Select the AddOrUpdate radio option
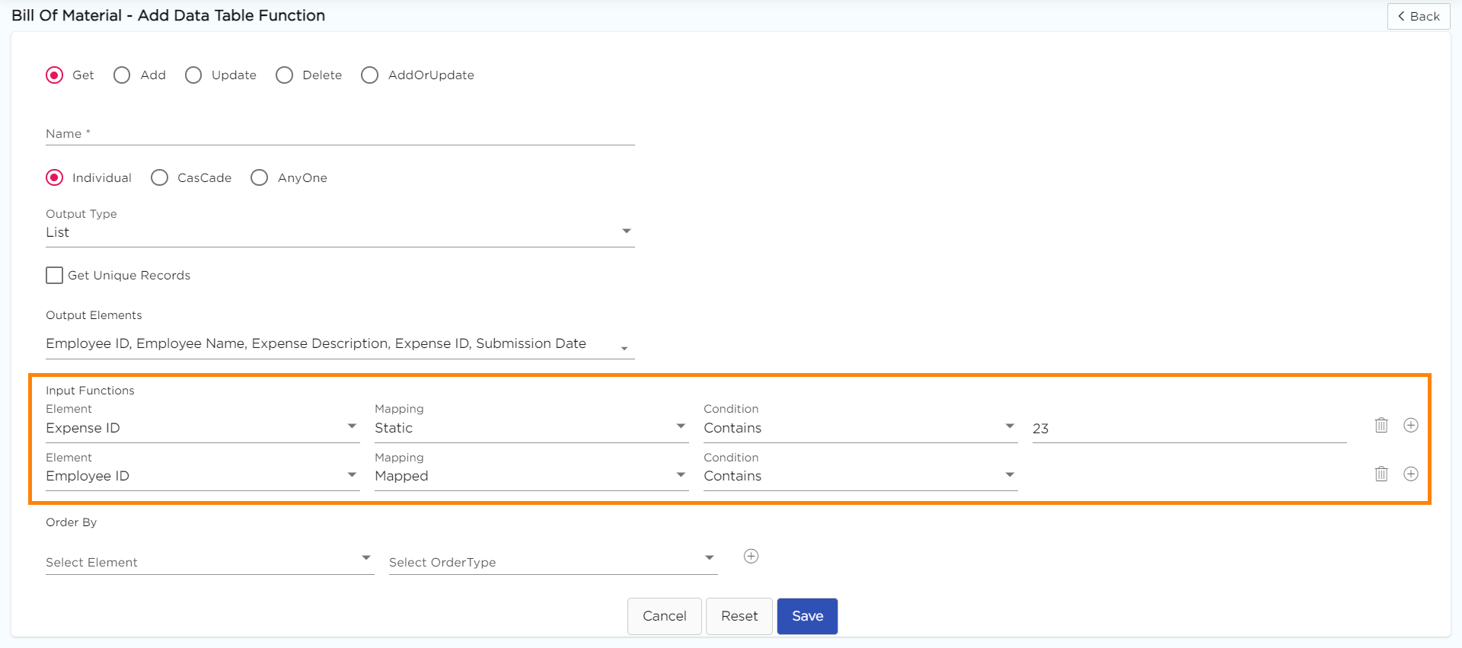The width and height of the screenshot is (1462, 648). coord(370,75)
